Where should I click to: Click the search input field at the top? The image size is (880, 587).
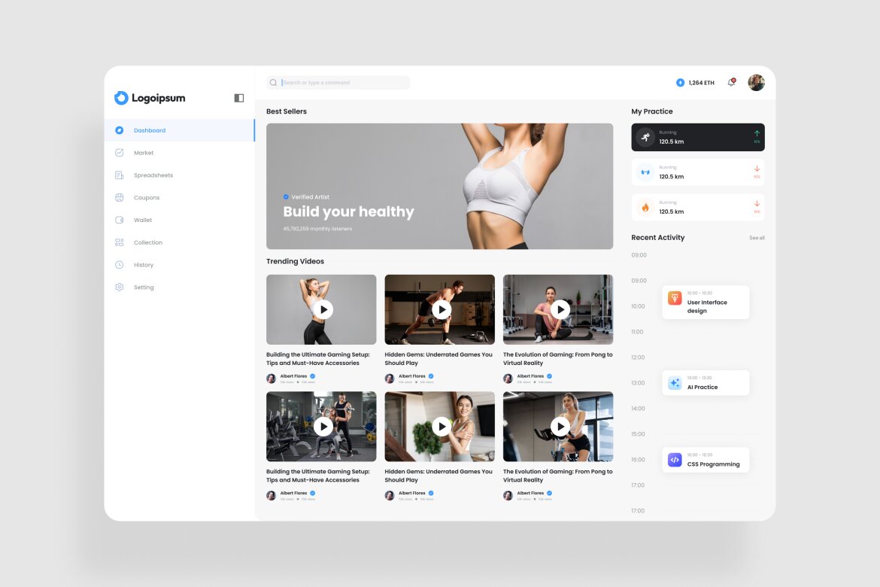pos(337,82)
